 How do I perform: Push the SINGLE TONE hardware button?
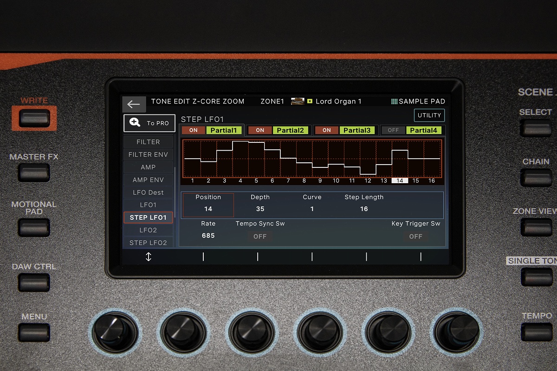[536, 276]
